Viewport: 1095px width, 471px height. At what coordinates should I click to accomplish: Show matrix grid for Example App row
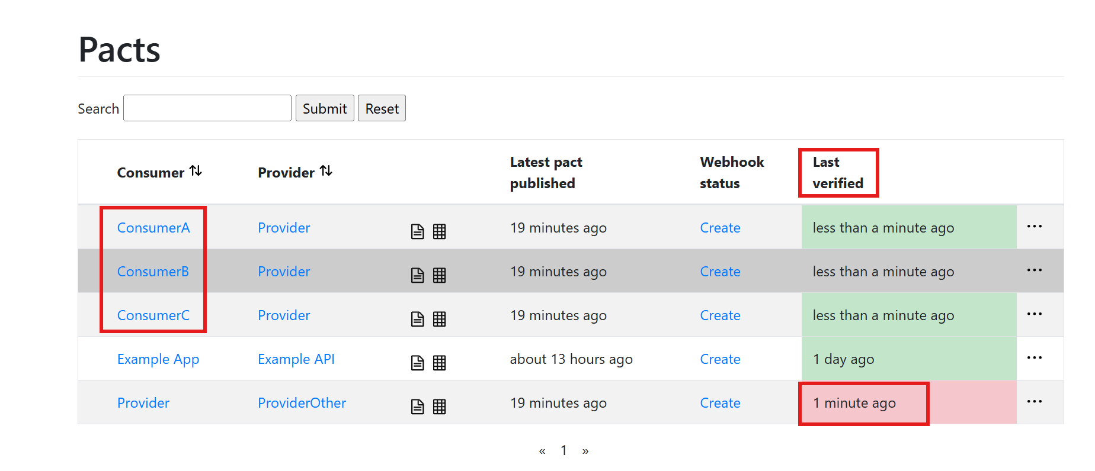[x=439, y=363]
